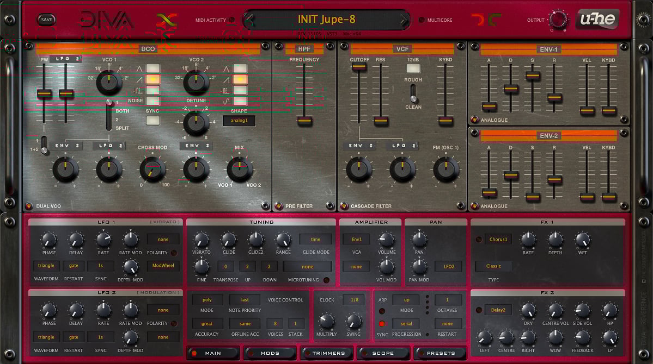The image size is (653, 364).
Task: Open the GLIDE MODE dropdown showing time
Action: [x=316, y=240]
